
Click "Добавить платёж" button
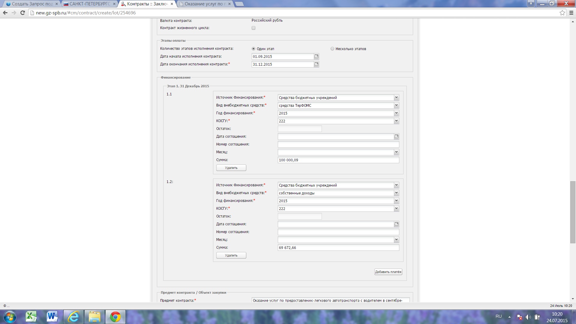[388, 272]
